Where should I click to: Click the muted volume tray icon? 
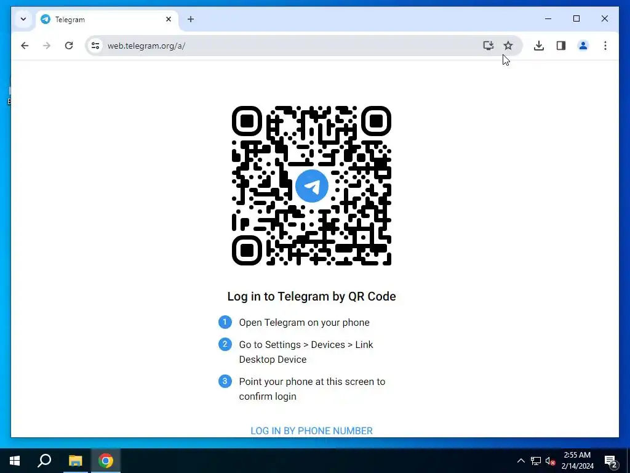(551, 461)
